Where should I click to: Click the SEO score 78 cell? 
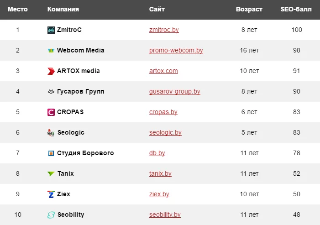297,153
